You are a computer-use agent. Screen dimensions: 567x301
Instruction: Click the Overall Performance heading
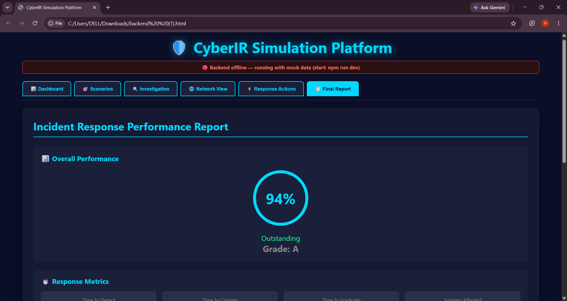pyautogui.click(x=85, y=159)
